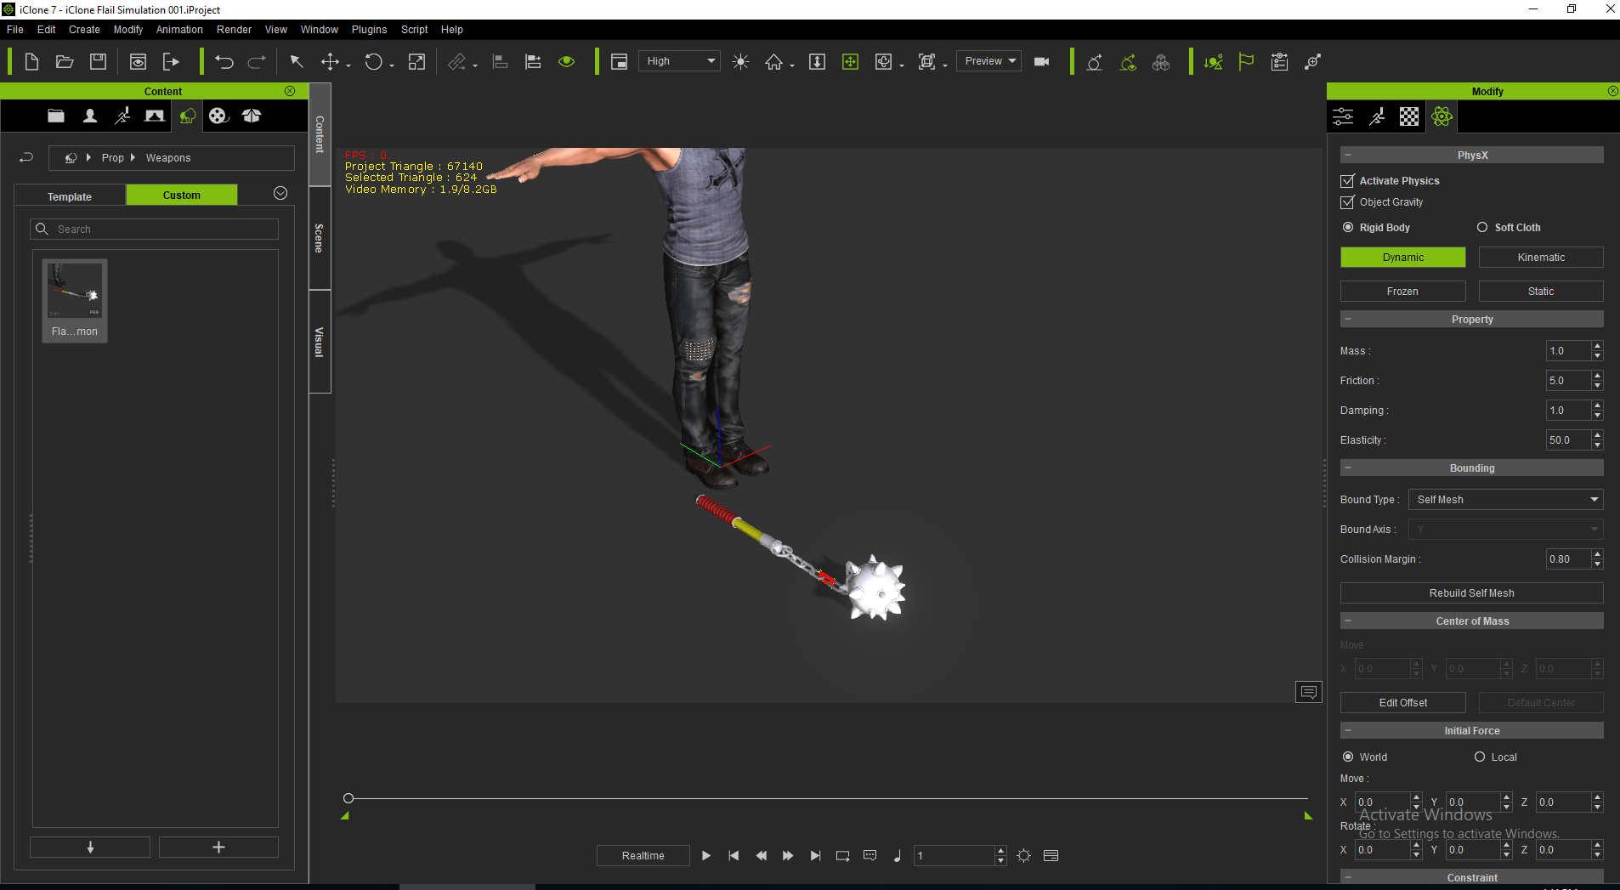The height and width of the screenshot is (890, 1620).
Task: Click the camera record icon
Action: [x=1042, y=61]
